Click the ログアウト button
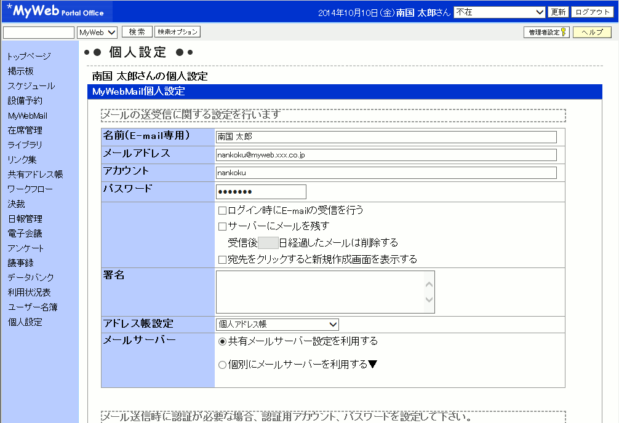 (x=591, y=11)
